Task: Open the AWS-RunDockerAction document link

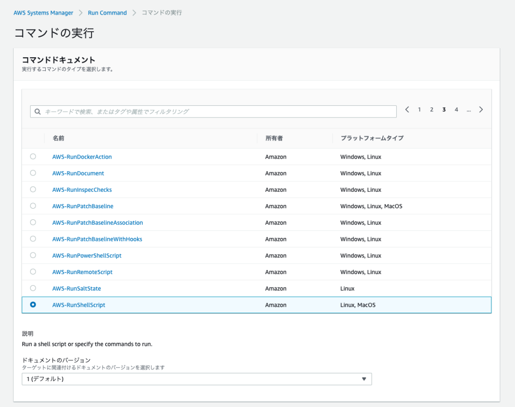Action: coord(82,157)
